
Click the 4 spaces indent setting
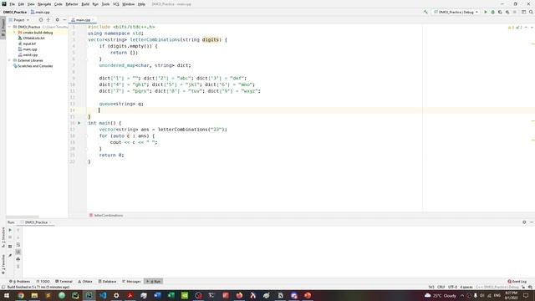click(x=466, y=287)
